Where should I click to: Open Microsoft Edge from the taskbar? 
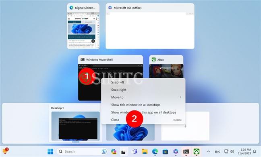point(155,151)
